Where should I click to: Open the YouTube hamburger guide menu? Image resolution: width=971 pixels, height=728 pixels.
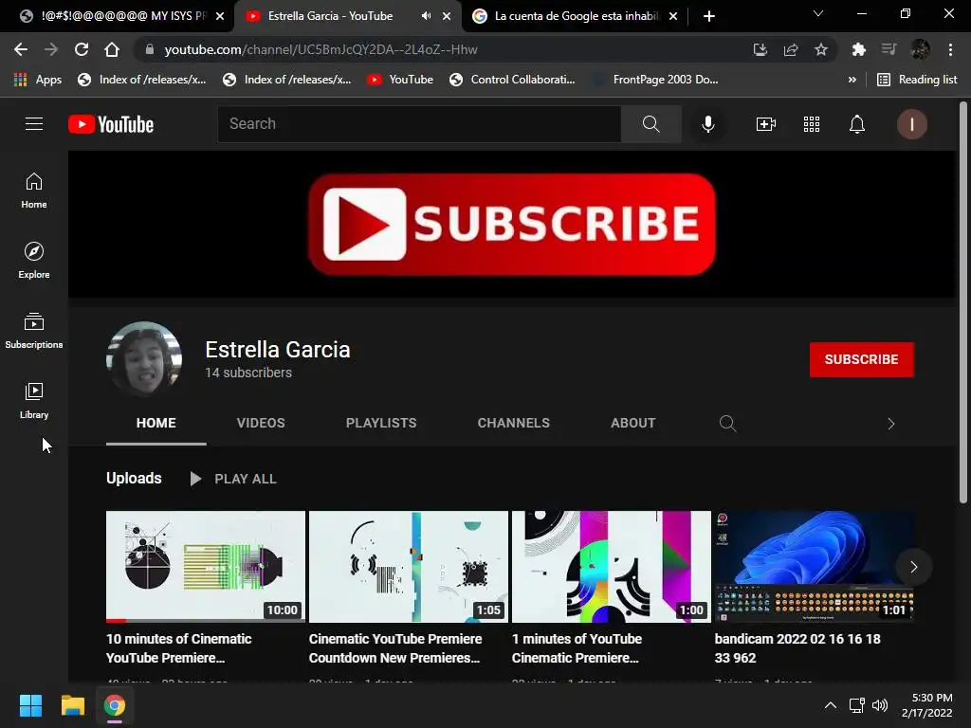tap(34, 124)
